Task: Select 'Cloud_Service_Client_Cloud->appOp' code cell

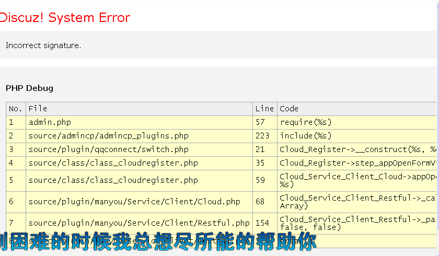Action: pyautogui.click(x=357, y=180)
